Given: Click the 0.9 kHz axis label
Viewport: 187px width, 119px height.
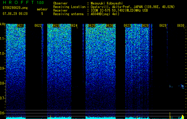Looking at the screenshot, I should coord(3,68).
